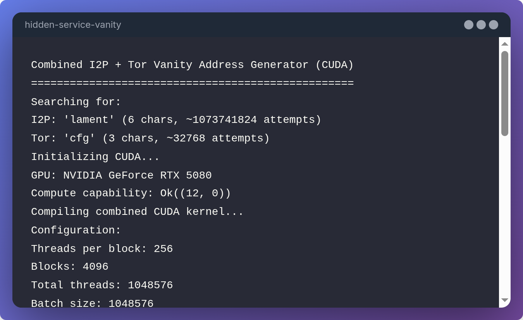Click the I2P 'lament' search pattern line
Screen dimensions: 523x320
(x=176, y=120)
